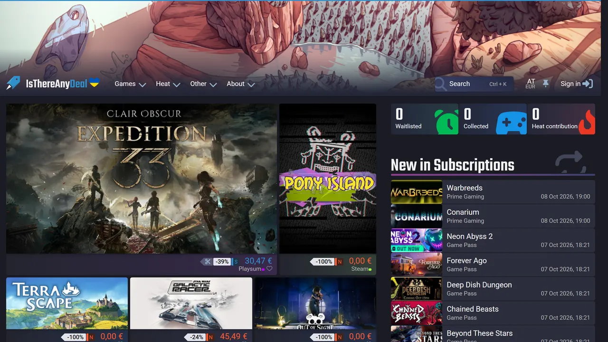Expand the About menu
Screen dimensions: 608x342
point(240,84)
